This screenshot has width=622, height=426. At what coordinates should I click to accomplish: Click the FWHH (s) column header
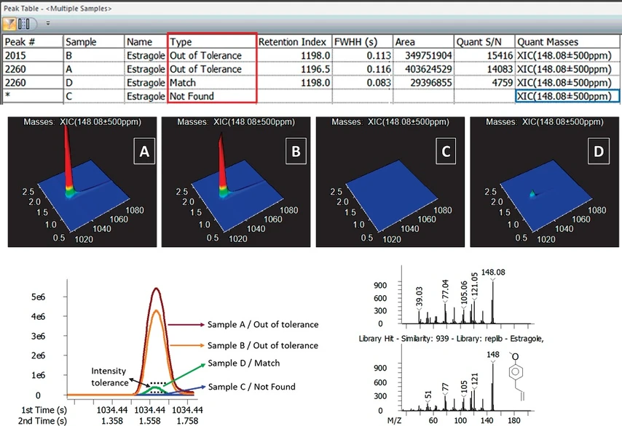click(361, 41)
